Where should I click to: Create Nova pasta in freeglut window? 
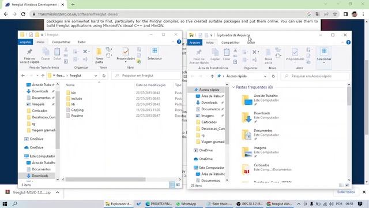99,56
